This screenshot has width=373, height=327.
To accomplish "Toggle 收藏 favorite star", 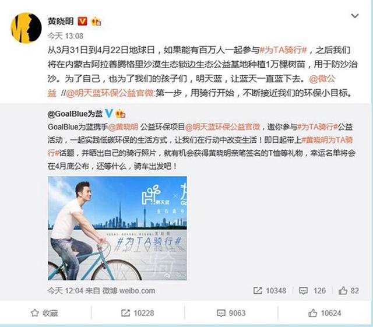I will [44, 313].
